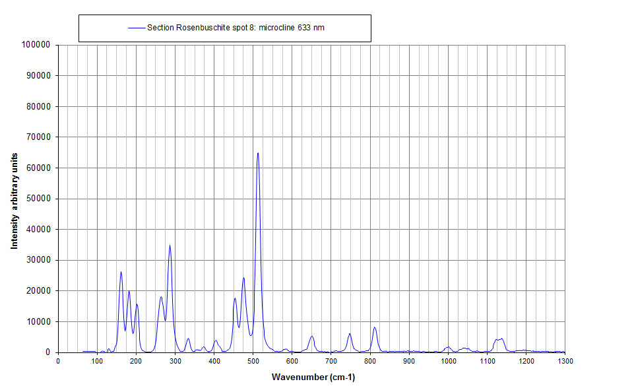The image size is (634, 392).
Task: Select the peak top near 285 wavenumber
Action: click(x=170, y=245)
